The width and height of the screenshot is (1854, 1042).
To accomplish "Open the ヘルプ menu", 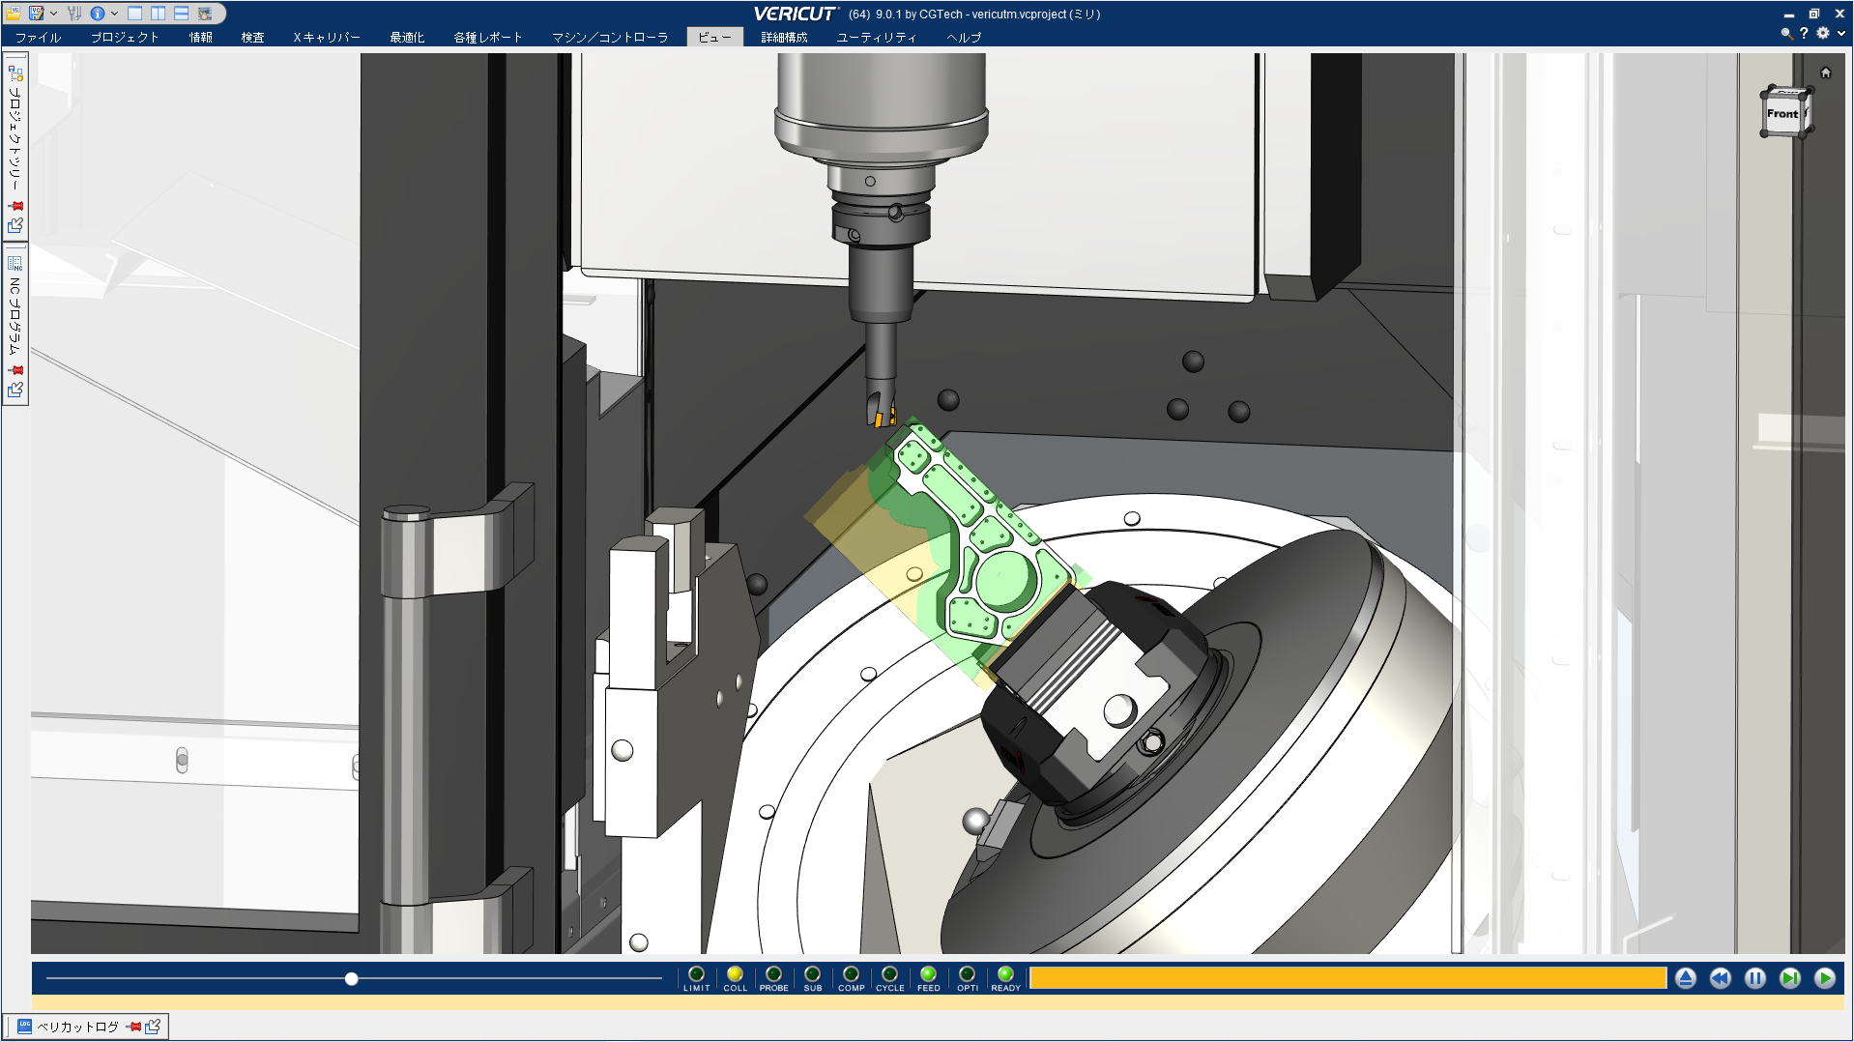I will pyautogui.click(x=964, y=38).
